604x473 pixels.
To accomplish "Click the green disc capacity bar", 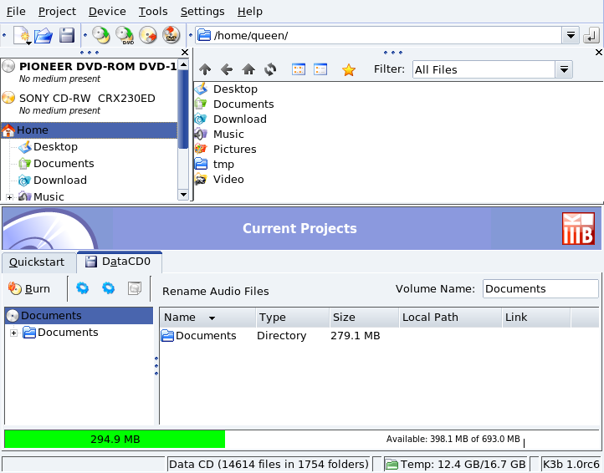I will (115, 439).
